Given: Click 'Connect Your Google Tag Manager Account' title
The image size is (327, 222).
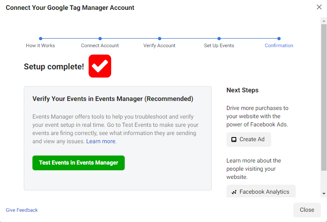Looking at the screenshot, I should click(70, 8).
